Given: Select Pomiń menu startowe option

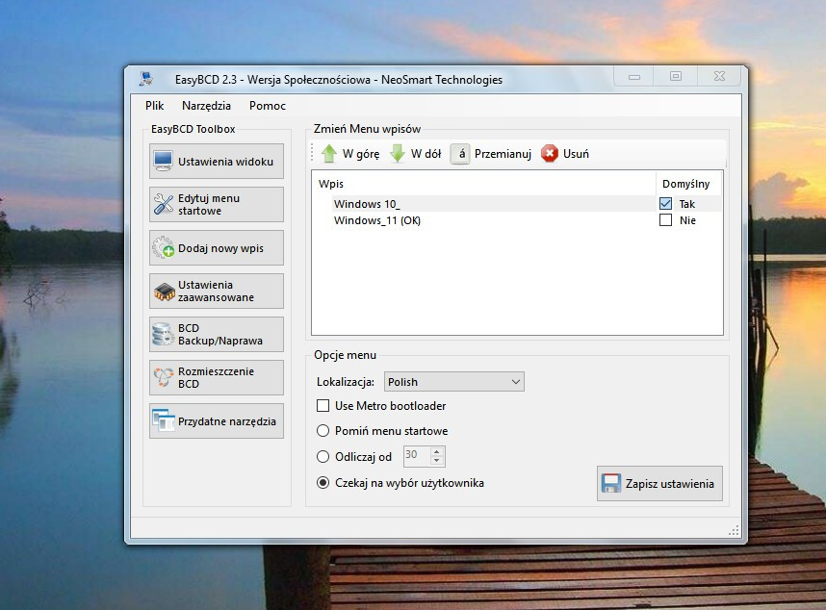Looking at the screenshot, I should pyautogui.click(x=324, y=431).
